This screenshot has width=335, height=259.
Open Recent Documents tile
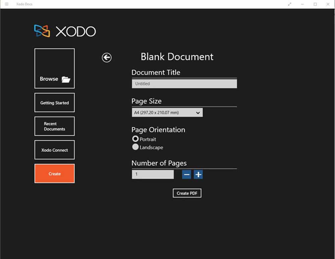pyautogui.click(x=55, y=126)
